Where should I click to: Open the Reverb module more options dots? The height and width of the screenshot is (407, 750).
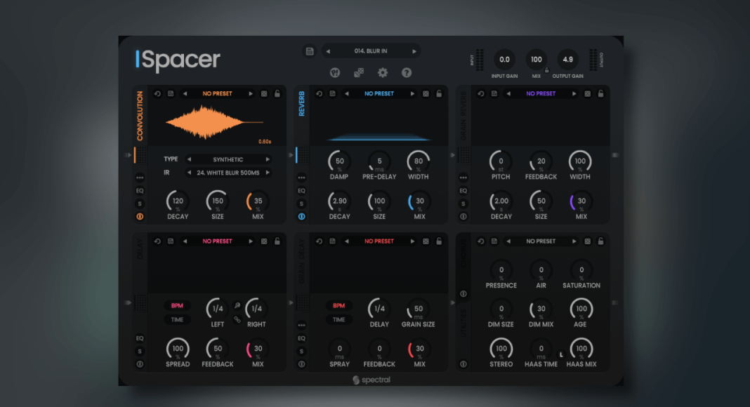(301, 178)
